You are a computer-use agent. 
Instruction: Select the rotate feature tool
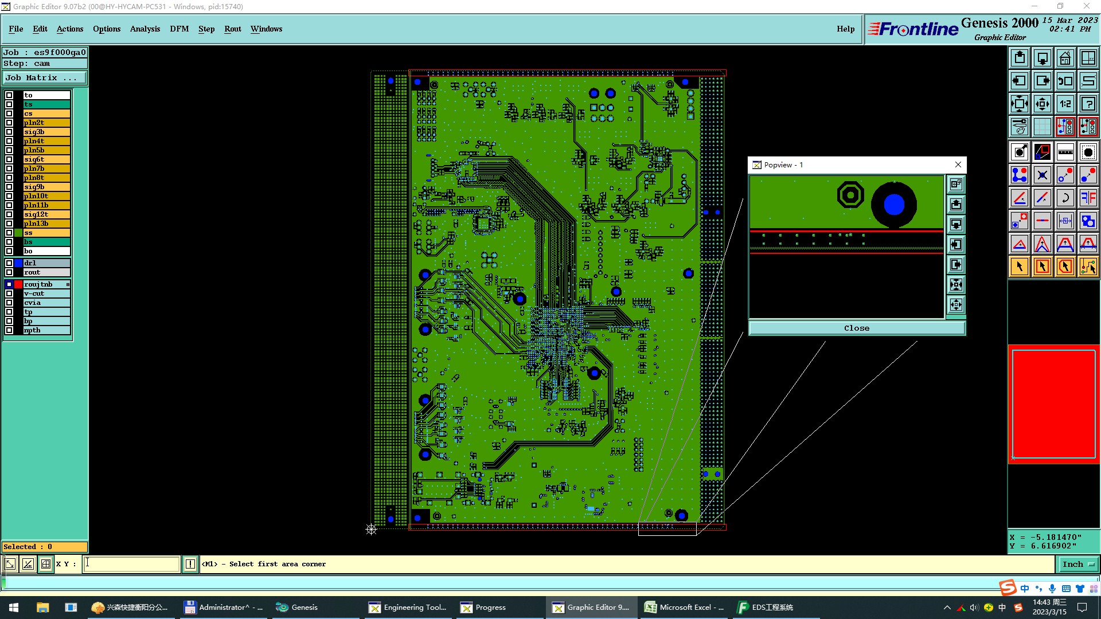click(1065, 198)
